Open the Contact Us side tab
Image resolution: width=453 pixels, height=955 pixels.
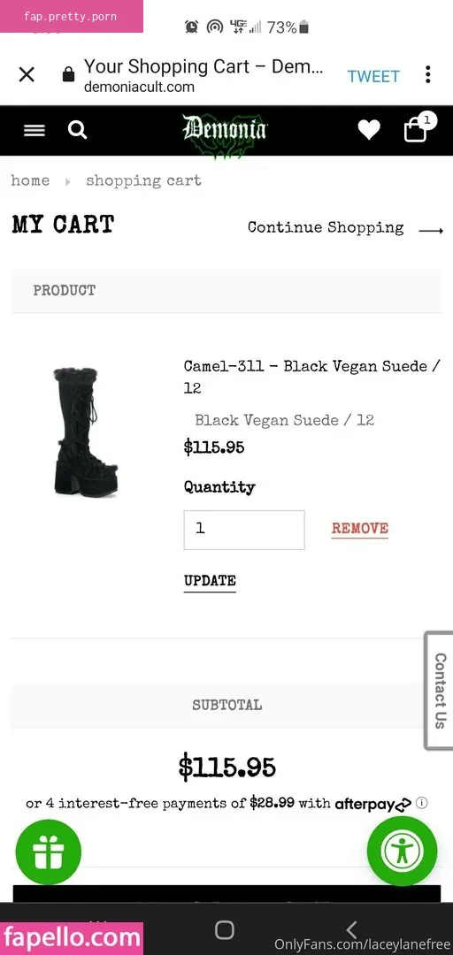[x=438, y=691]
